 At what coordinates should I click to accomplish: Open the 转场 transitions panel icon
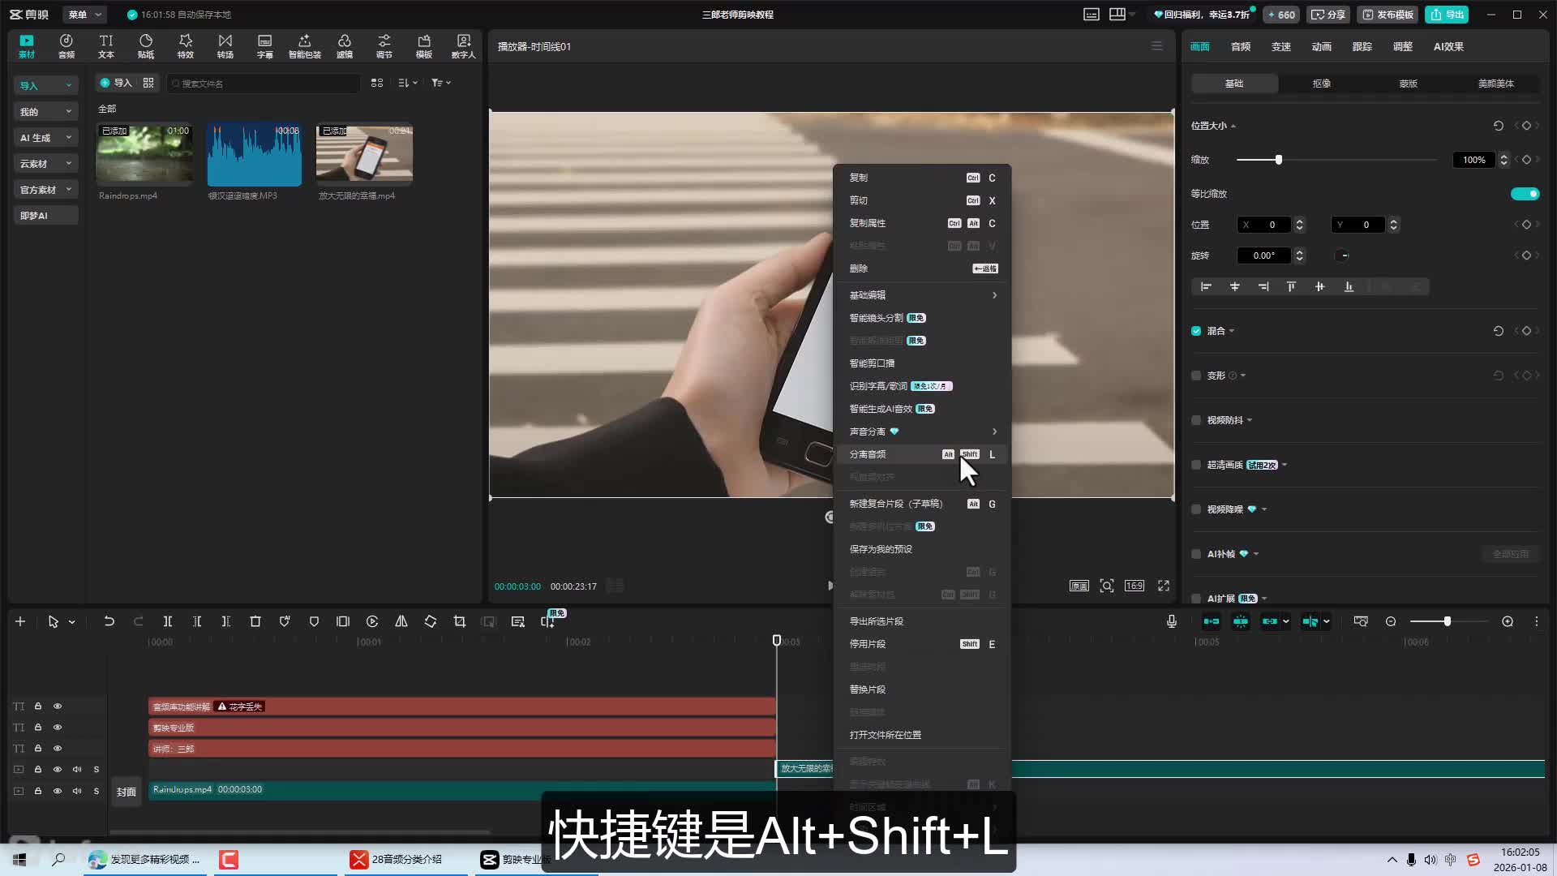pos(225,45)
